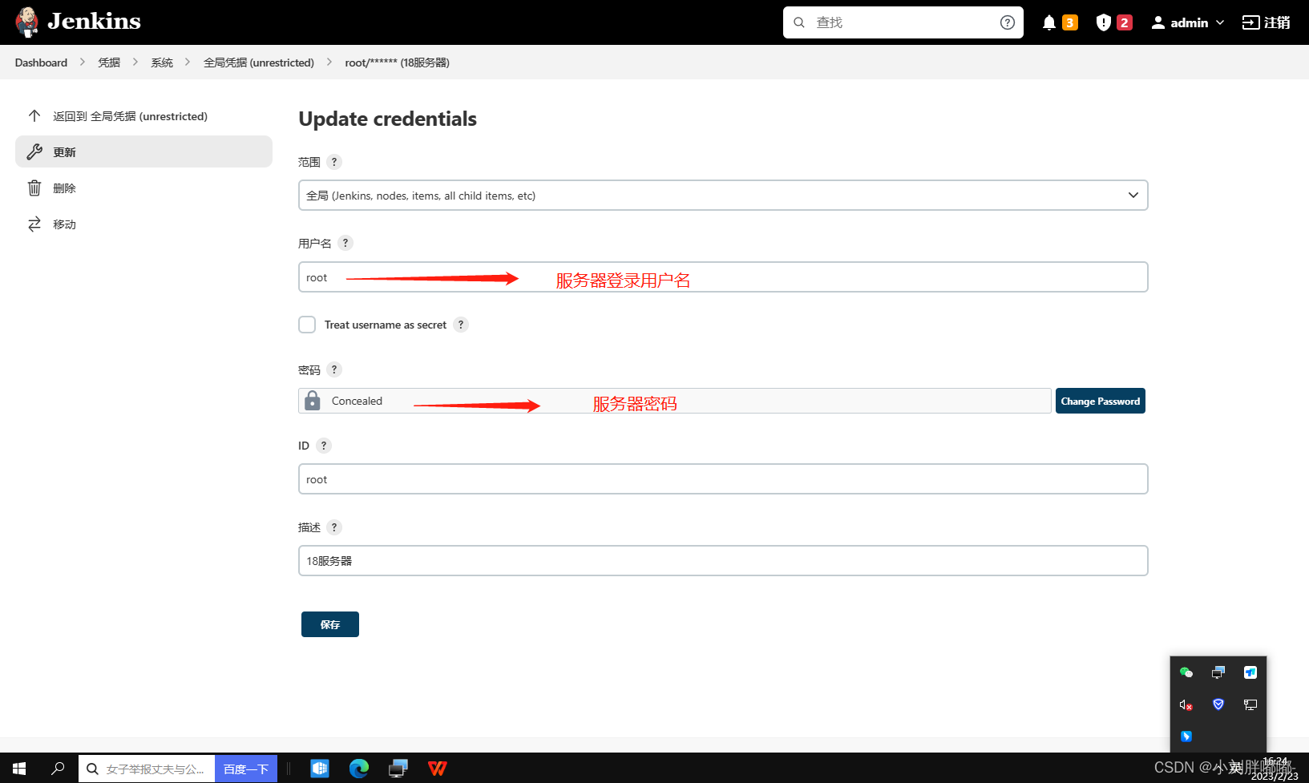Viewport: 1309px width, 783px height.
Task: Click the 注销 logout link
Action: (x=1267, y=22)
